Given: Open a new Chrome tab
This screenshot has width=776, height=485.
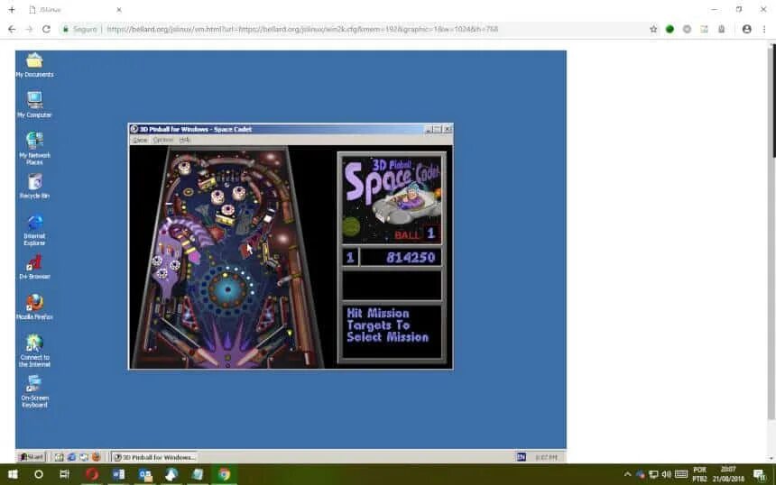Looking at the screenshot, I should click(x=12, y=9).
